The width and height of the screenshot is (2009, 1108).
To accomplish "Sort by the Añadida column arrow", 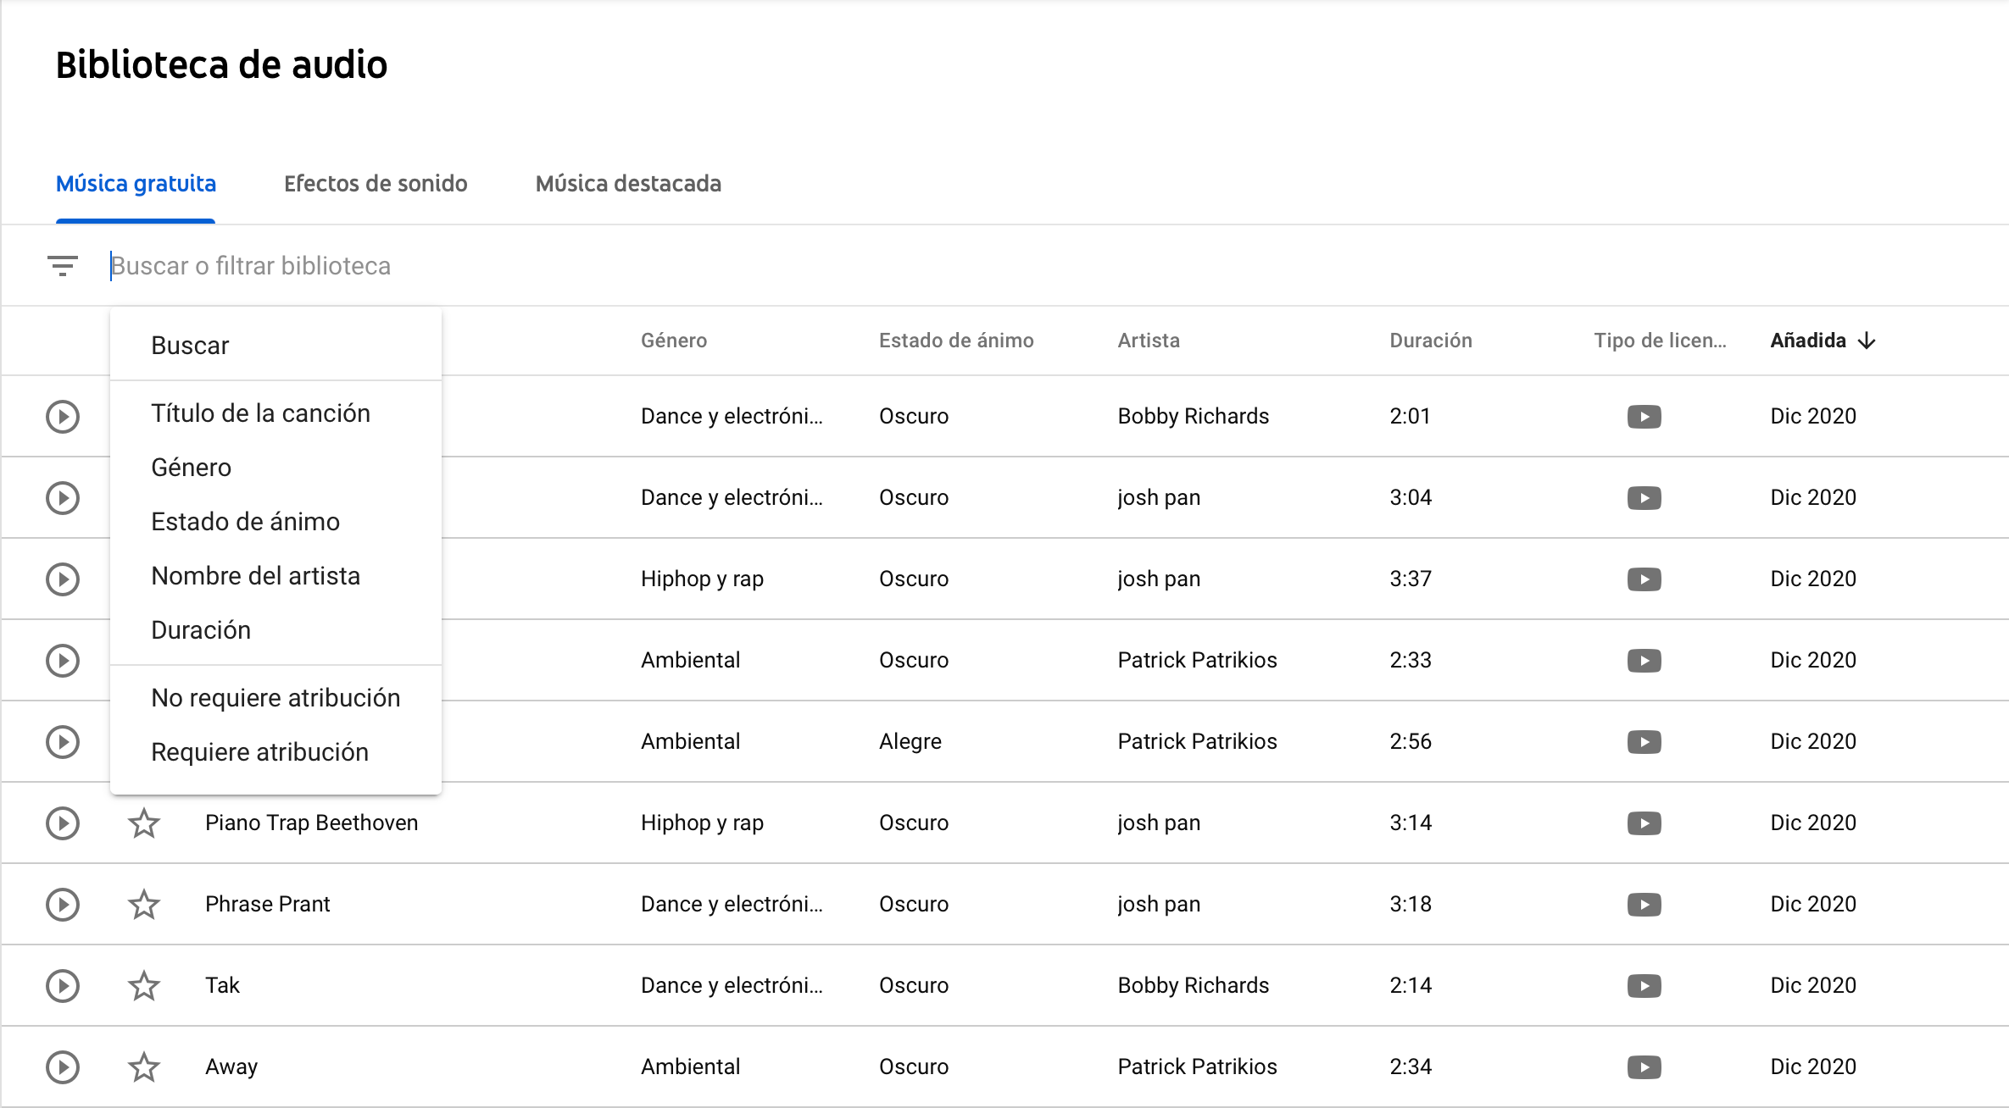I will pos(1867,341).
